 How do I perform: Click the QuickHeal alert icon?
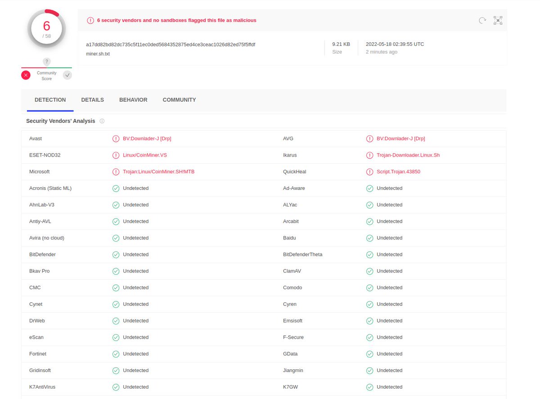coord(369,172)
